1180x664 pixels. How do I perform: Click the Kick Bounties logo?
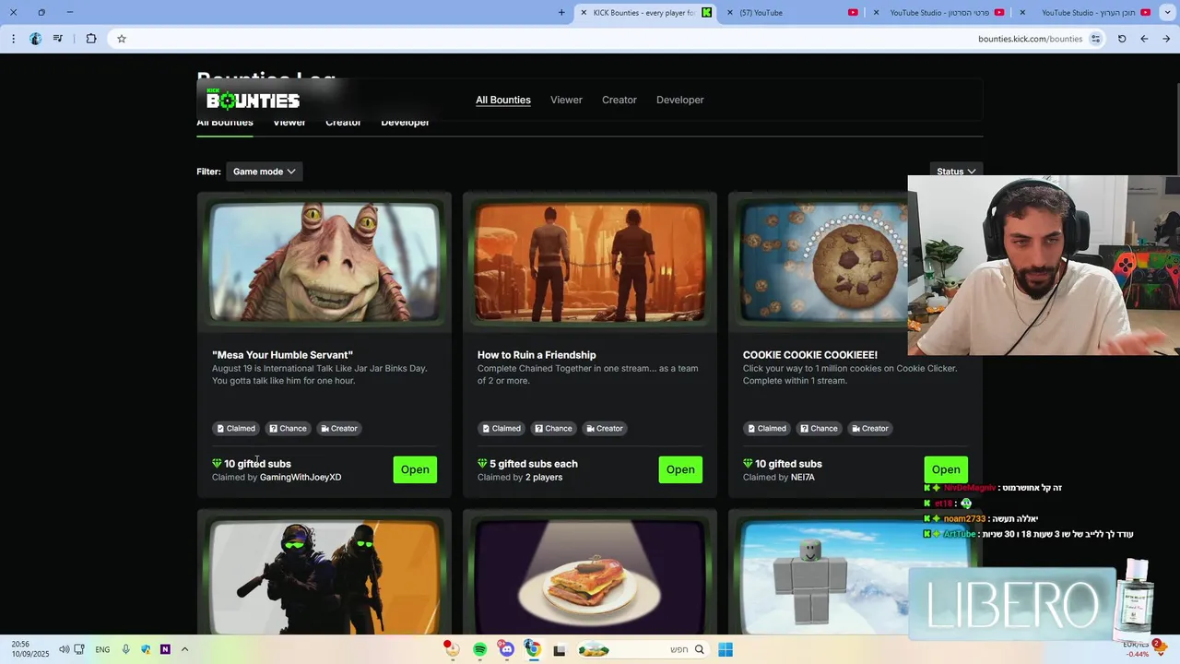[x=253, y=100]
